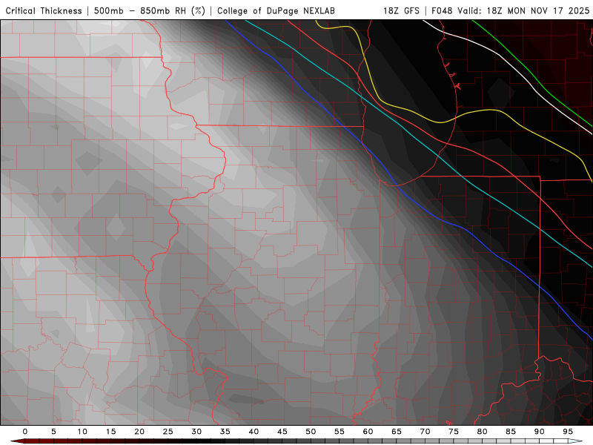
Task: Click the 40 label on the color scale
Action: point(254,432)
